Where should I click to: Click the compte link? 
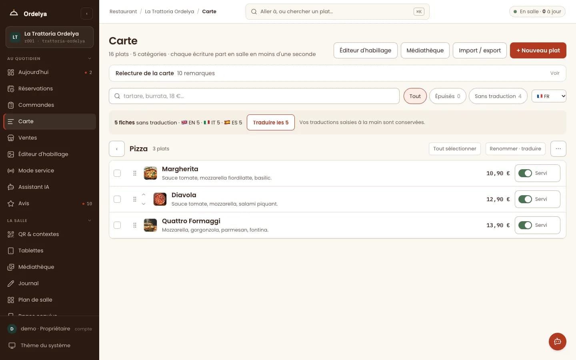pos(83,329)
